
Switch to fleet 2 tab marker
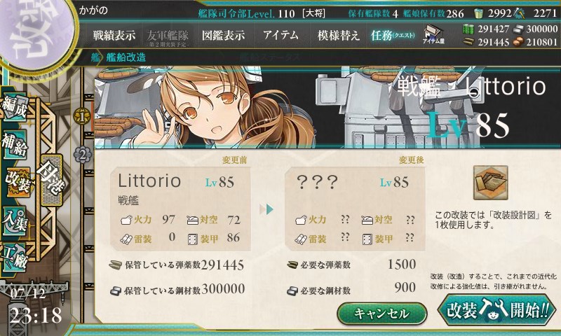coord(82,155)
